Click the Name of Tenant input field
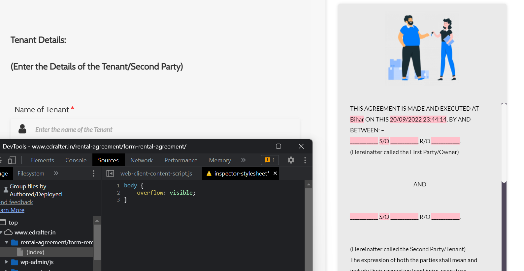The width and height of the screenshot is (524, 271). pyautogui.click(x=165, y=130)
